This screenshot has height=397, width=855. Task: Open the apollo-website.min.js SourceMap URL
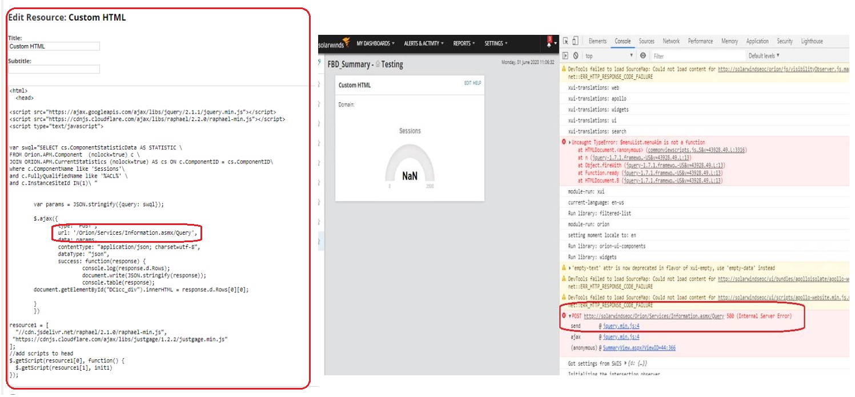click(783, 298)
